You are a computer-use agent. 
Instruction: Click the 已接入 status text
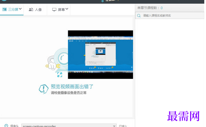pos(123,126)
